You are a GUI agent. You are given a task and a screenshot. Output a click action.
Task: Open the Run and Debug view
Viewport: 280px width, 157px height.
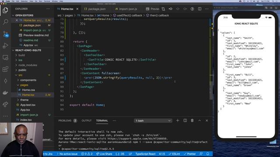click(x=5, y=45)
